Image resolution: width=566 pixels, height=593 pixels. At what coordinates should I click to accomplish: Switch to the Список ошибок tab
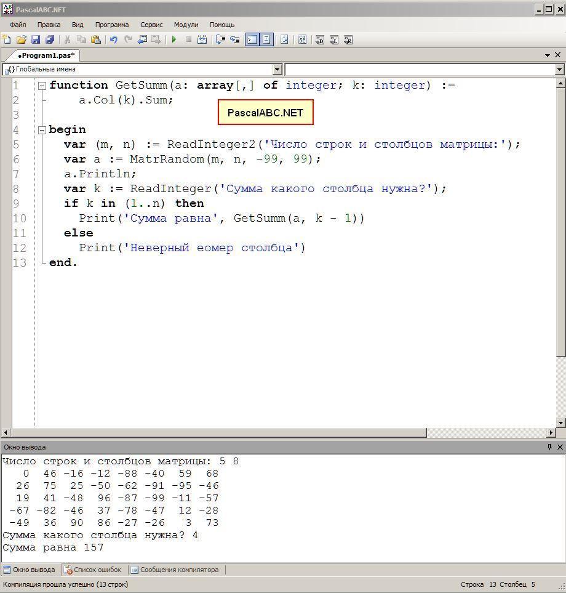[x=93, y=570]
